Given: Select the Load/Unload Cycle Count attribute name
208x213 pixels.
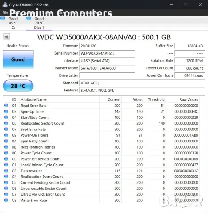Looking at the screenshot, I should (x=42, y=165).
